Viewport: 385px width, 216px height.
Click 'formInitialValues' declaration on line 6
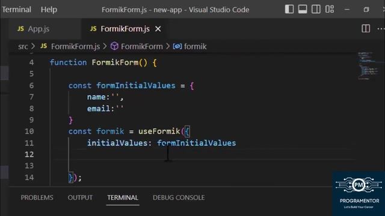136,85
